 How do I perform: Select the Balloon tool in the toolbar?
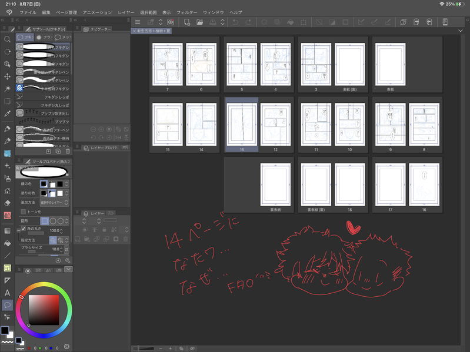click(7, 305)
